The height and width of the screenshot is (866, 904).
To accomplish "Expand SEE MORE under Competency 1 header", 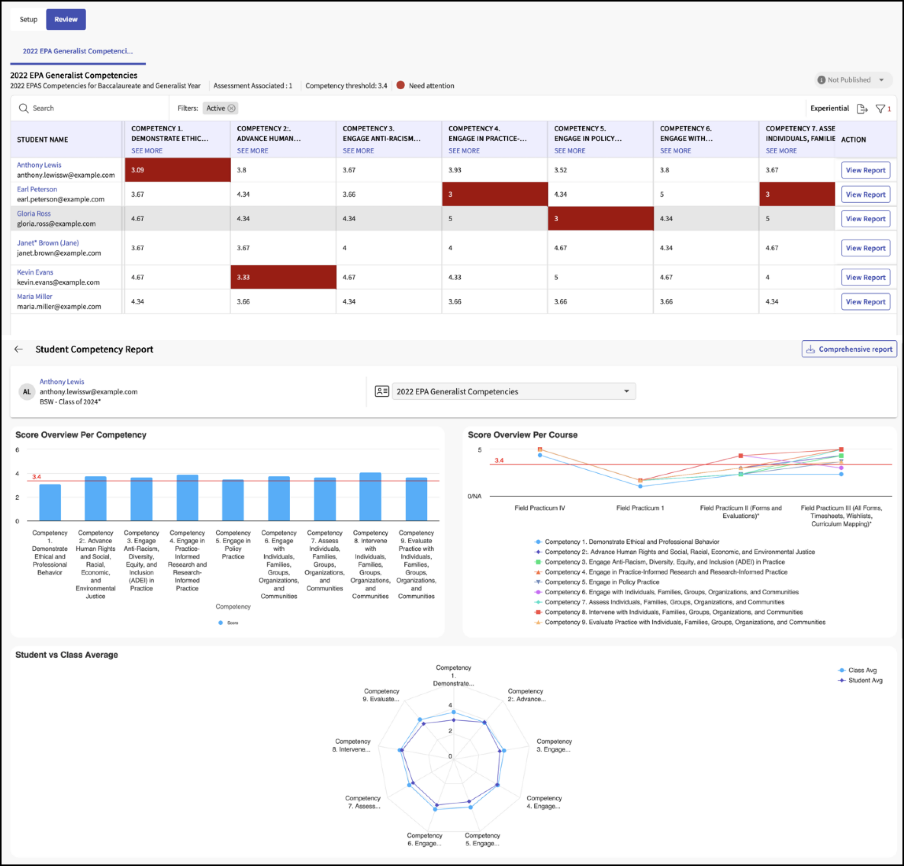I will pyautogui.click(x=147, y=151).
